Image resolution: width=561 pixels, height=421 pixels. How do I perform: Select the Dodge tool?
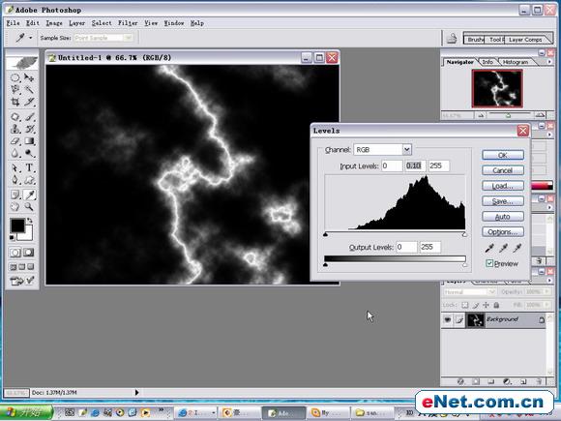[x=29, y=153]
